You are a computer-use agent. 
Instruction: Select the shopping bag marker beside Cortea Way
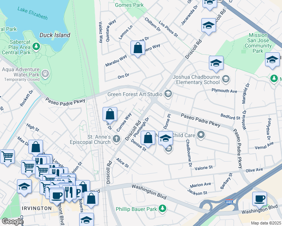tap(110, 114)
